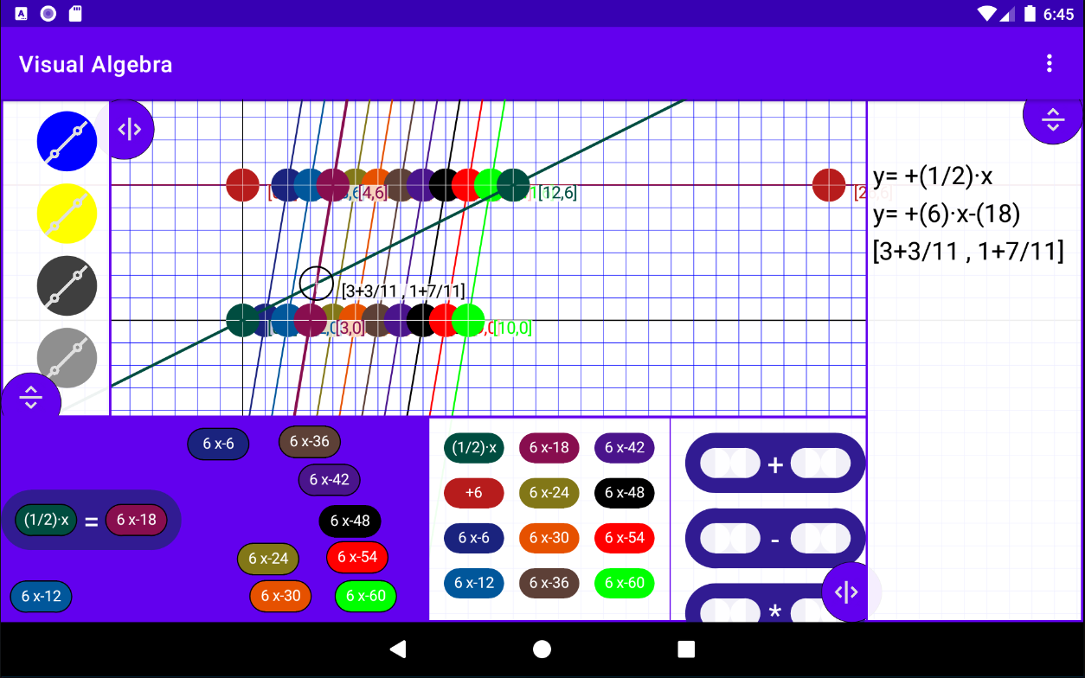
Task: Open the three-dot overflow menu
Action: point(1050,63)
